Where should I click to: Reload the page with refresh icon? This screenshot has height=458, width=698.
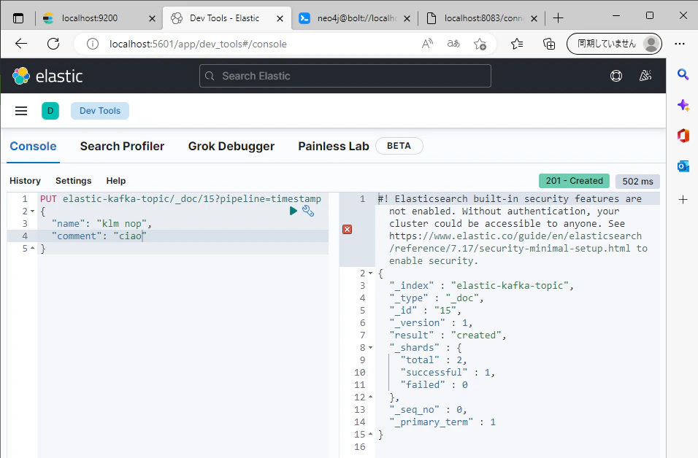(x=53, y=44)
